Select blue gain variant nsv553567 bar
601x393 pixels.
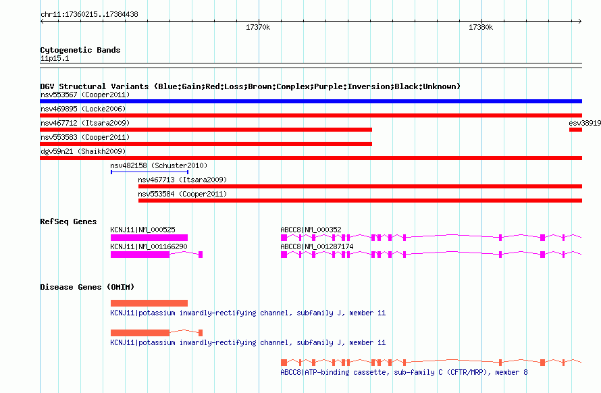(311, 101)
